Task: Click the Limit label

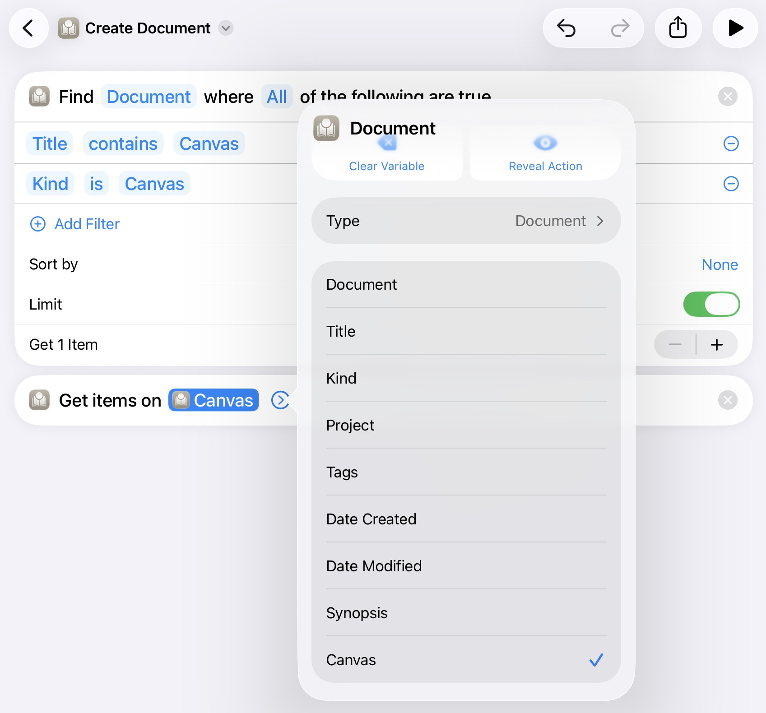Action: click(46, 305)
